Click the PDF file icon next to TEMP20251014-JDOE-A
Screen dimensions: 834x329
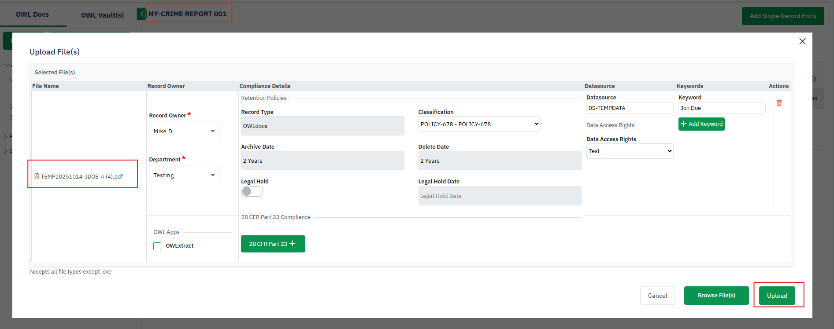[37, 176]
